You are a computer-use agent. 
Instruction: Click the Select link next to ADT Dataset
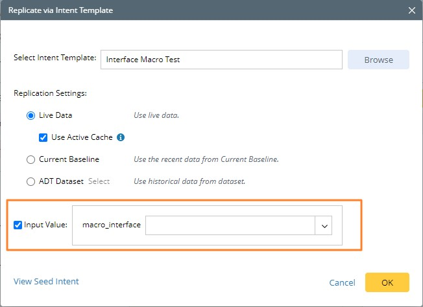[x=99, y=181]
